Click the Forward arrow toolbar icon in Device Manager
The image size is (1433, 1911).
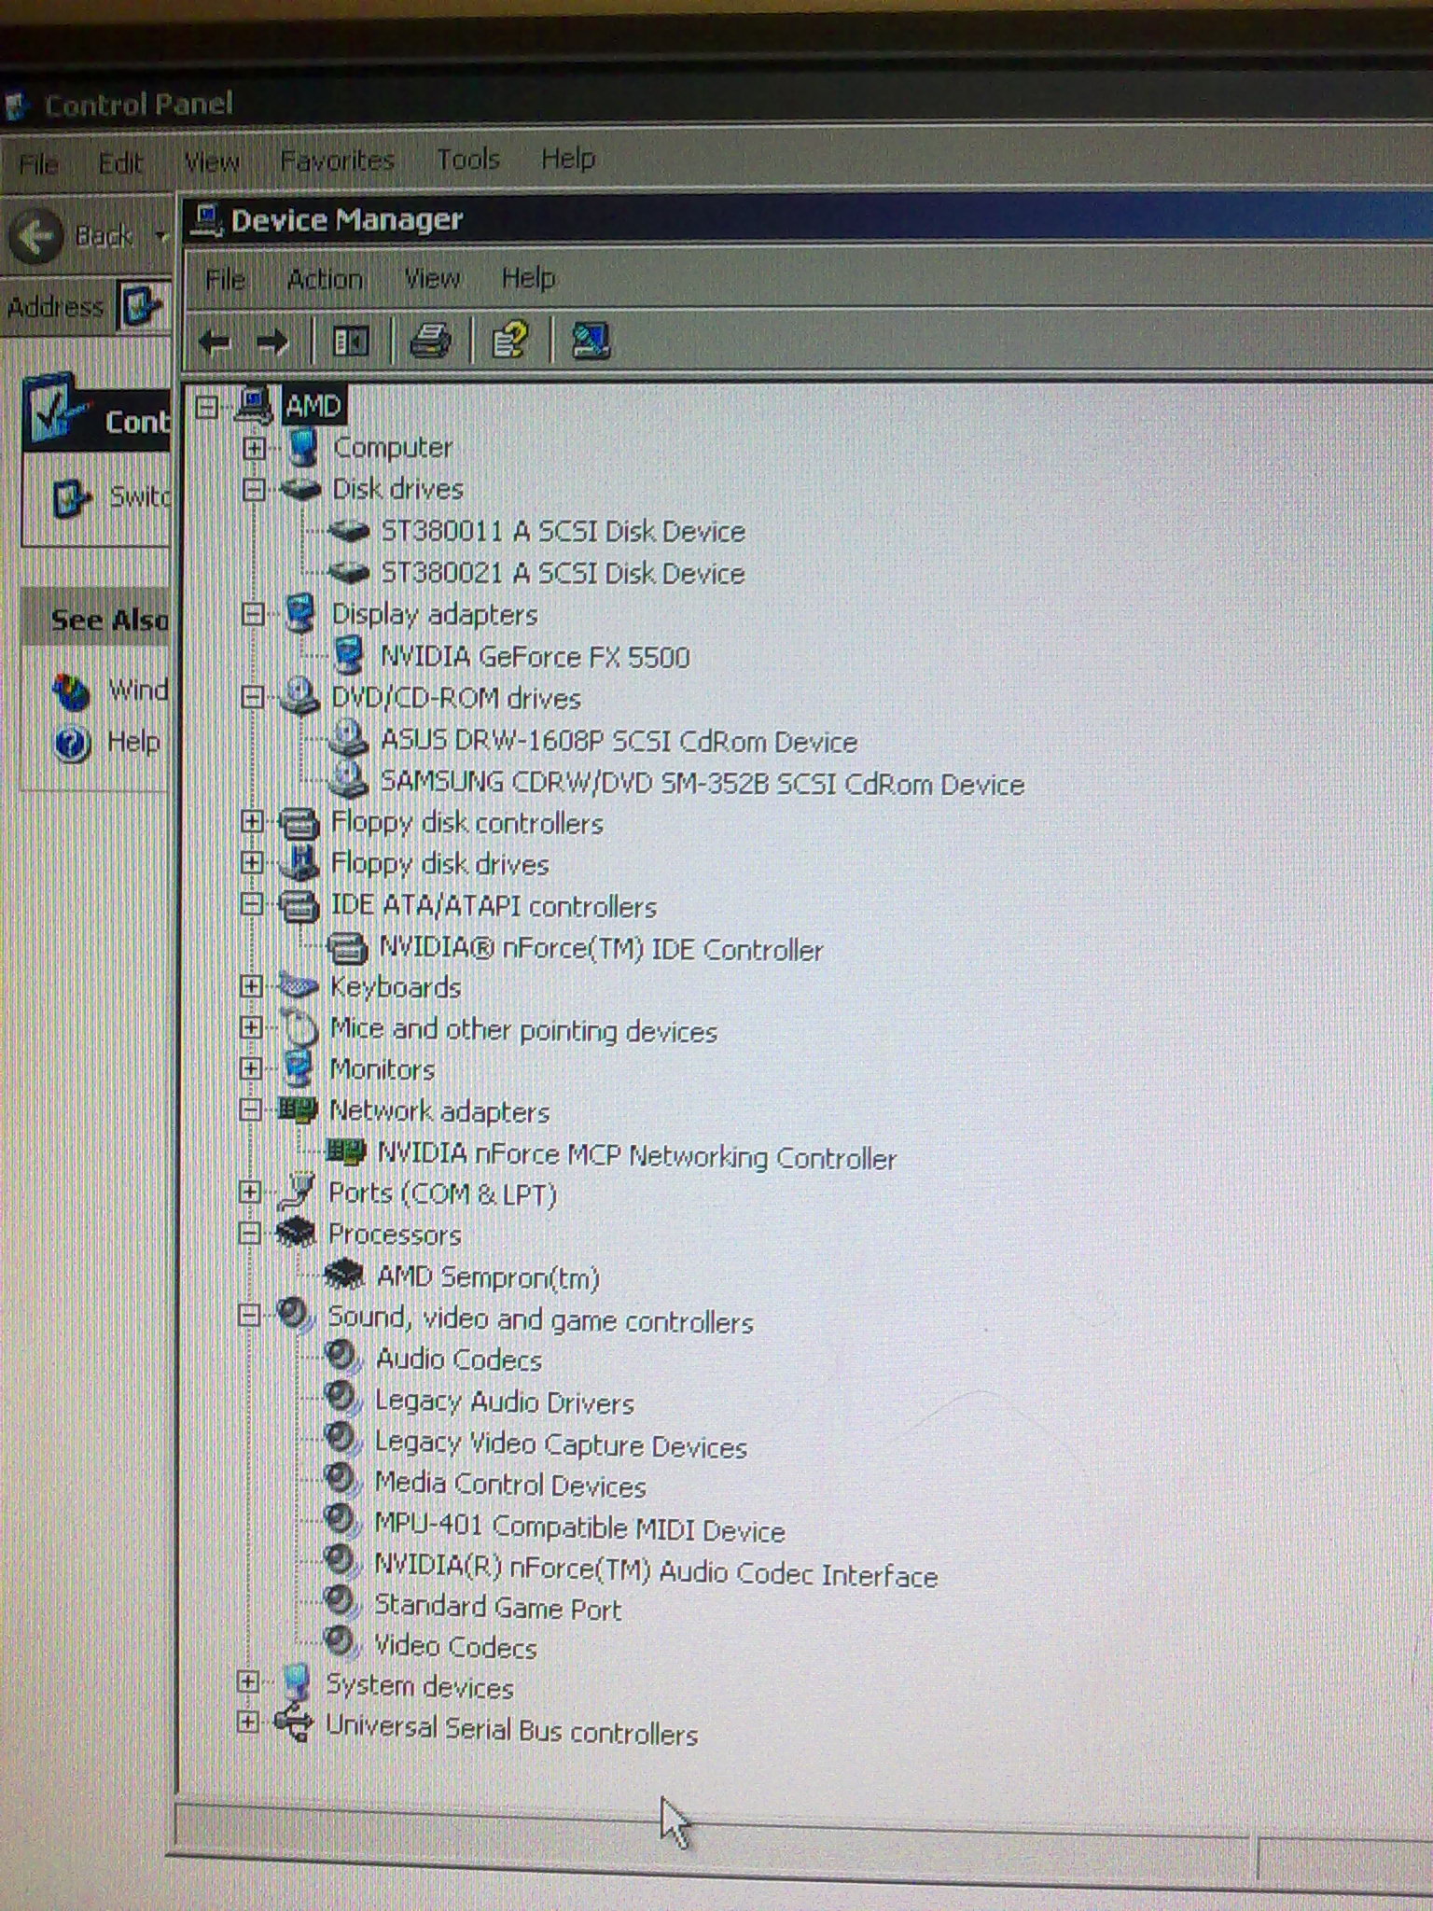272,342
